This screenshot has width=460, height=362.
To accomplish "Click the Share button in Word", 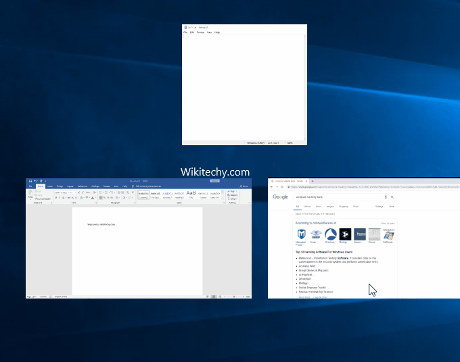I will click(244, 186).
